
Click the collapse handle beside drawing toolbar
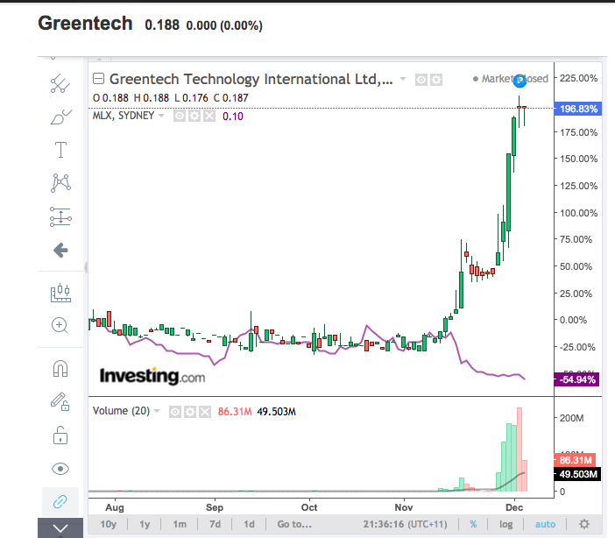pos(86,267)
